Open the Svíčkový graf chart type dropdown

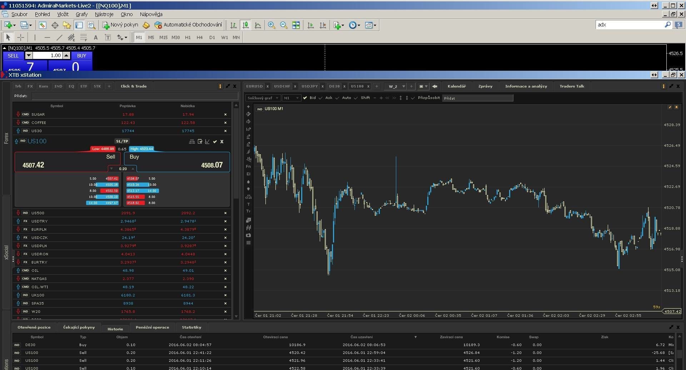coord(263,98)
